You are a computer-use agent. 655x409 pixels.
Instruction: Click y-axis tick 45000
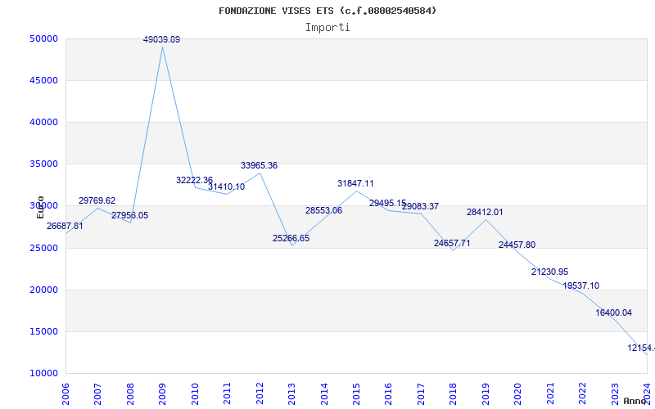point(43,80)
